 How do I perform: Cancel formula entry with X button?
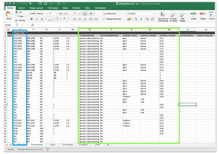pos(22,25)
